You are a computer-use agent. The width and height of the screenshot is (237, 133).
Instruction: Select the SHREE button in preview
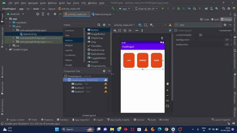coord(143,60)
